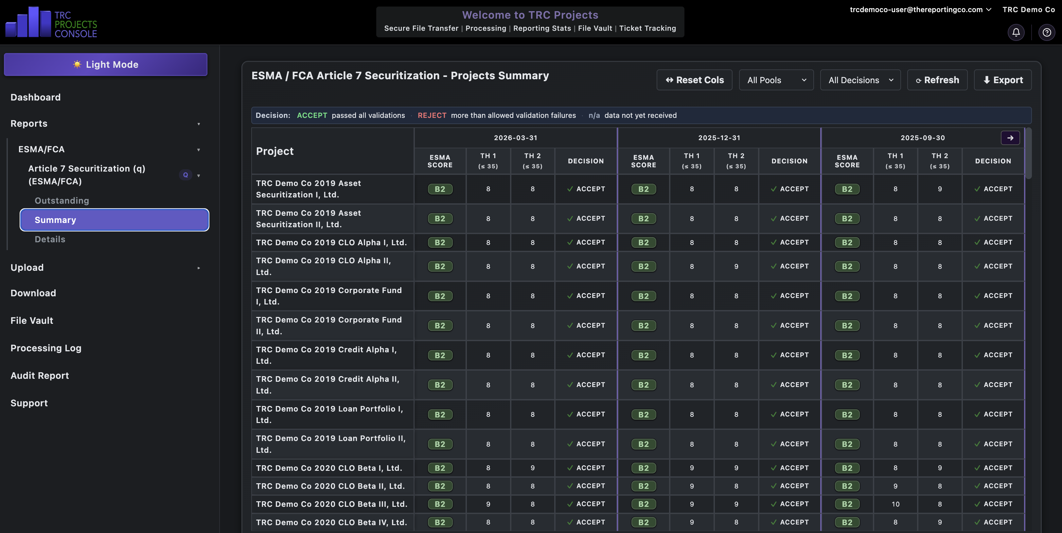
Task: Click the 2025-12-31 period header
Action: [x=719, y=138]
